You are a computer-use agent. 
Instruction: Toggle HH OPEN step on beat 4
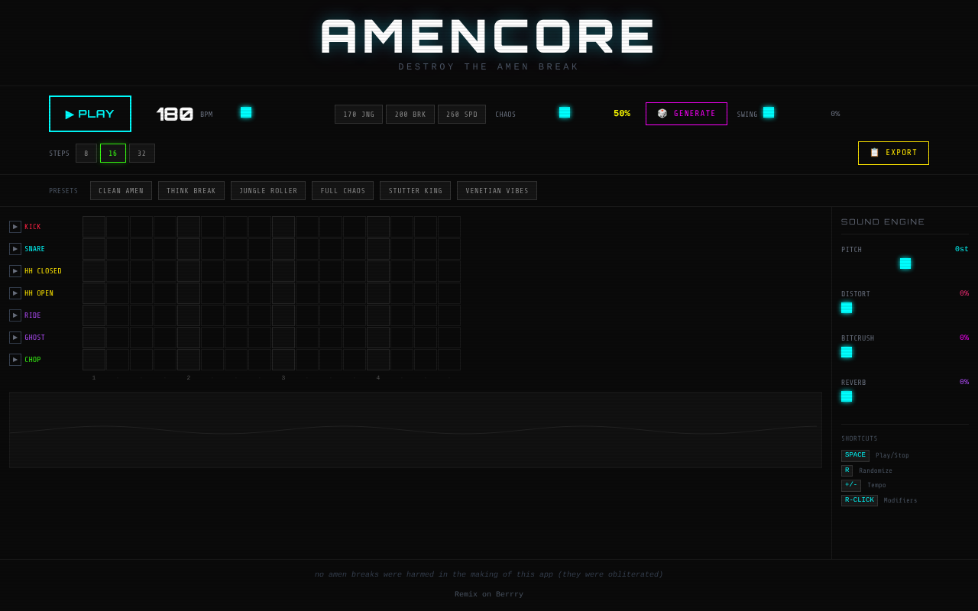(378, 293)
